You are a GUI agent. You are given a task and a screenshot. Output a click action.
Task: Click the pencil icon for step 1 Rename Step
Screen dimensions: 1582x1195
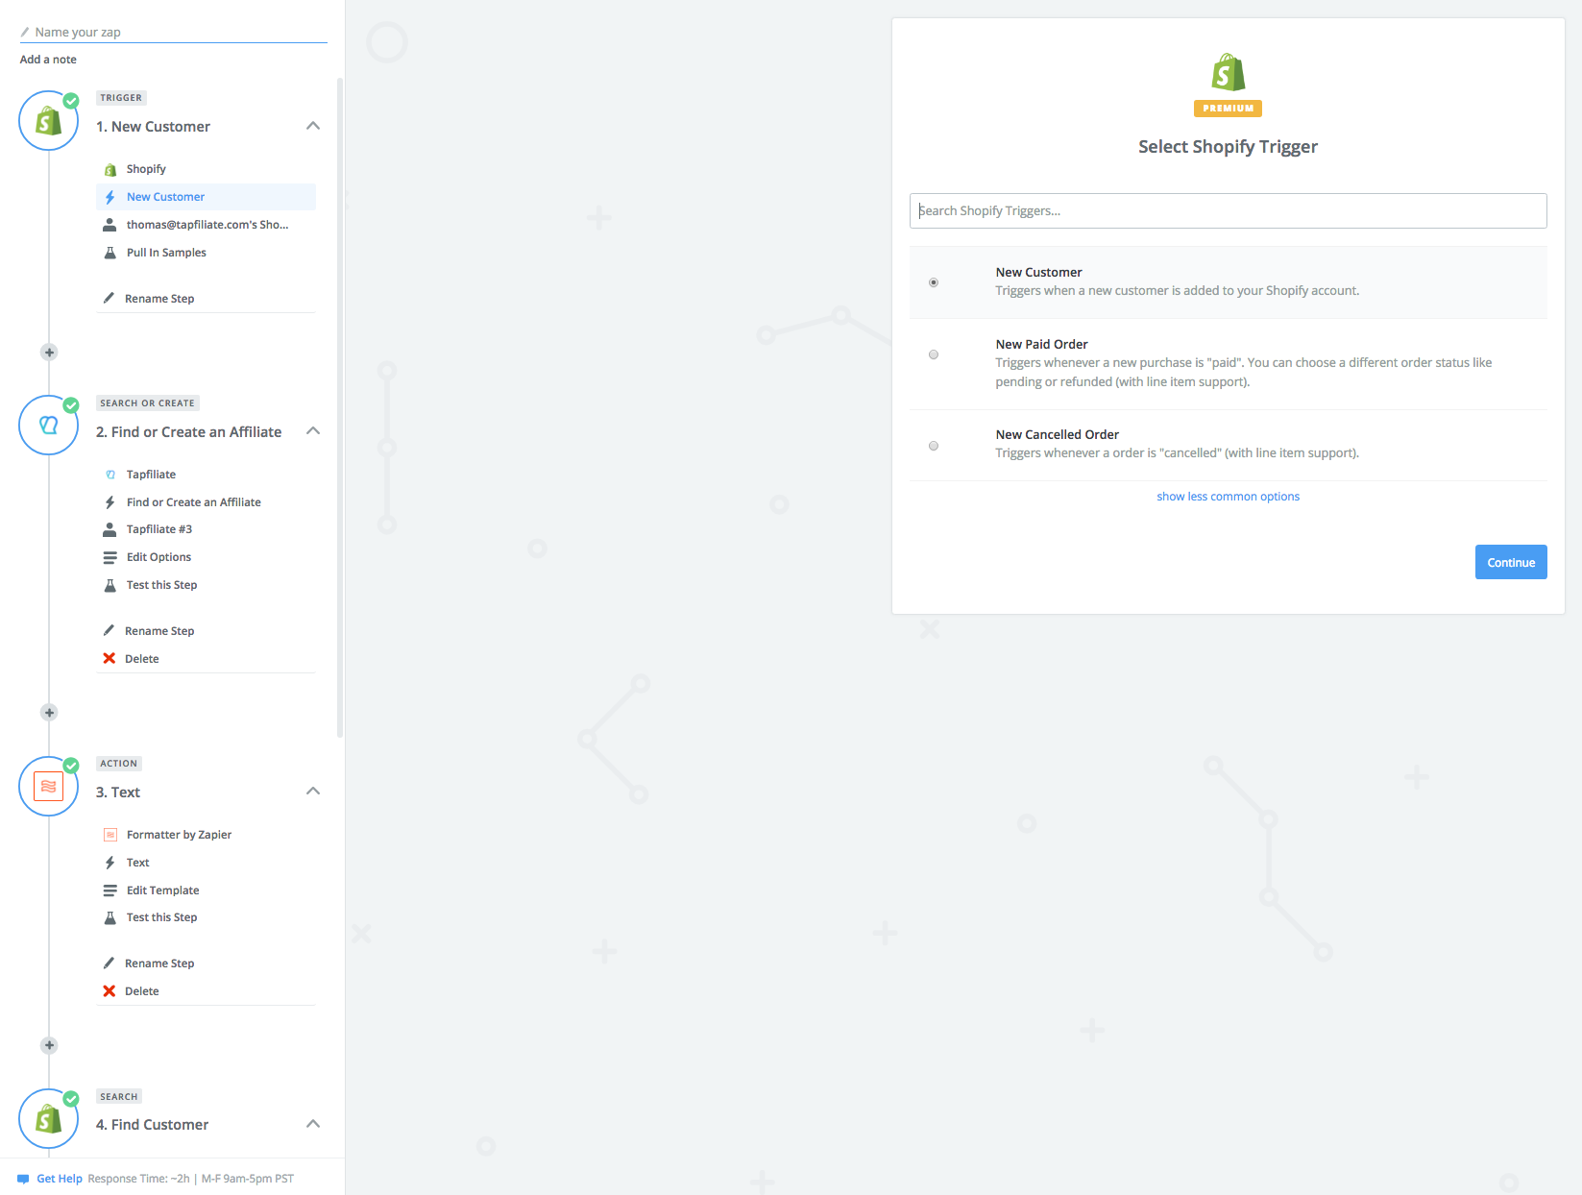pos(109,298)
